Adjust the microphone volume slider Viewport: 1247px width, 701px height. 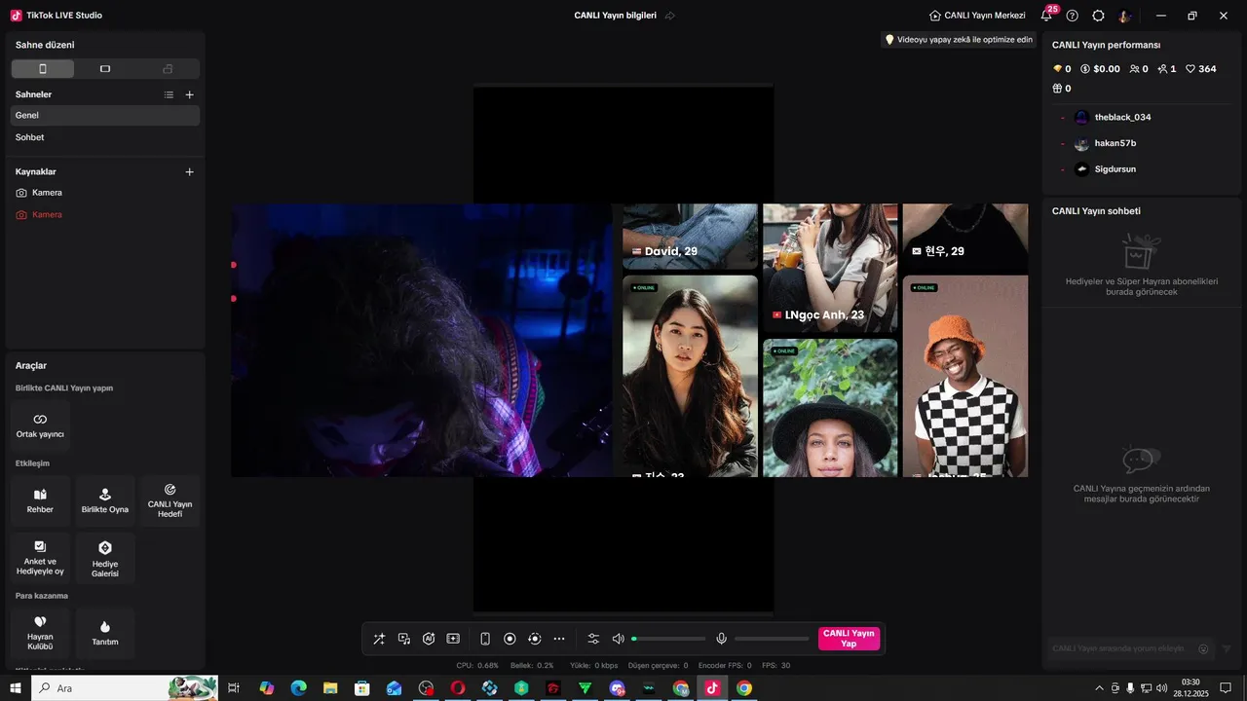(773, 639)
